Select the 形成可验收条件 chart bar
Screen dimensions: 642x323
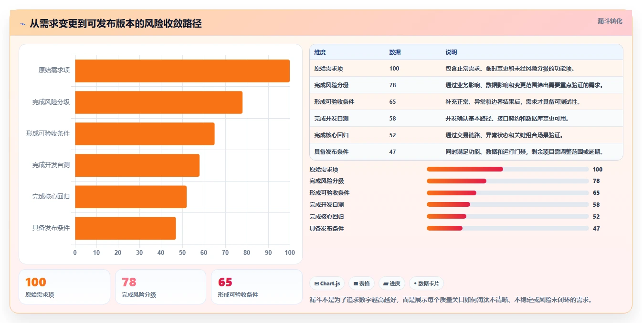[145, 133]
